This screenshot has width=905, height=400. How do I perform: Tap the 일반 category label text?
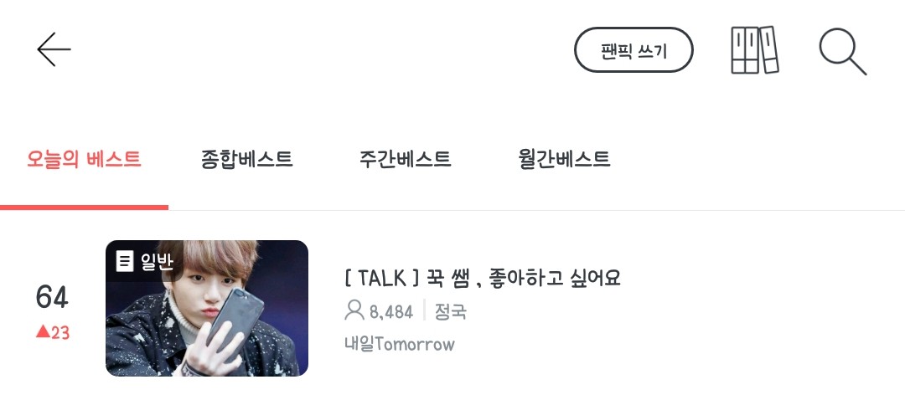[x=157, y=262]
